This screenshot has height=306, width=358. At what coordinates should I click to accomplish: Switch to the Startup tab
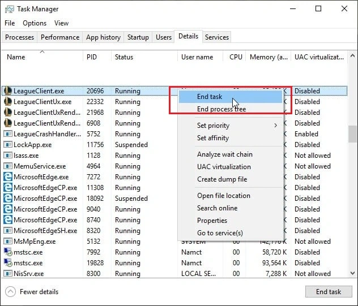(x=138, y=37)
